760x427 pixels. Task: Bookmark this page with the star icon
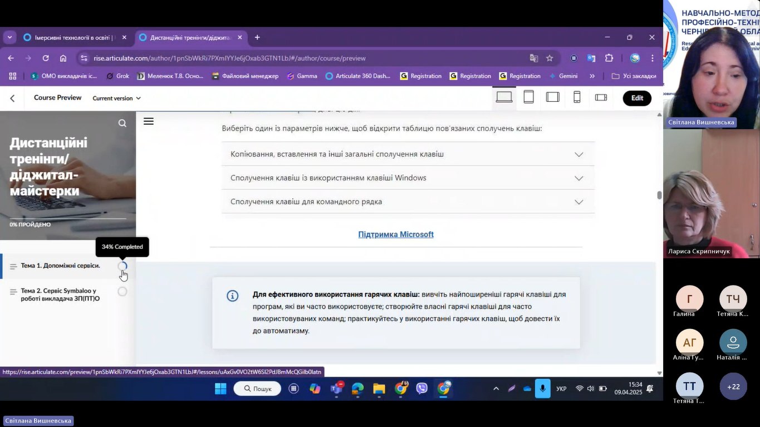(550, 58)
